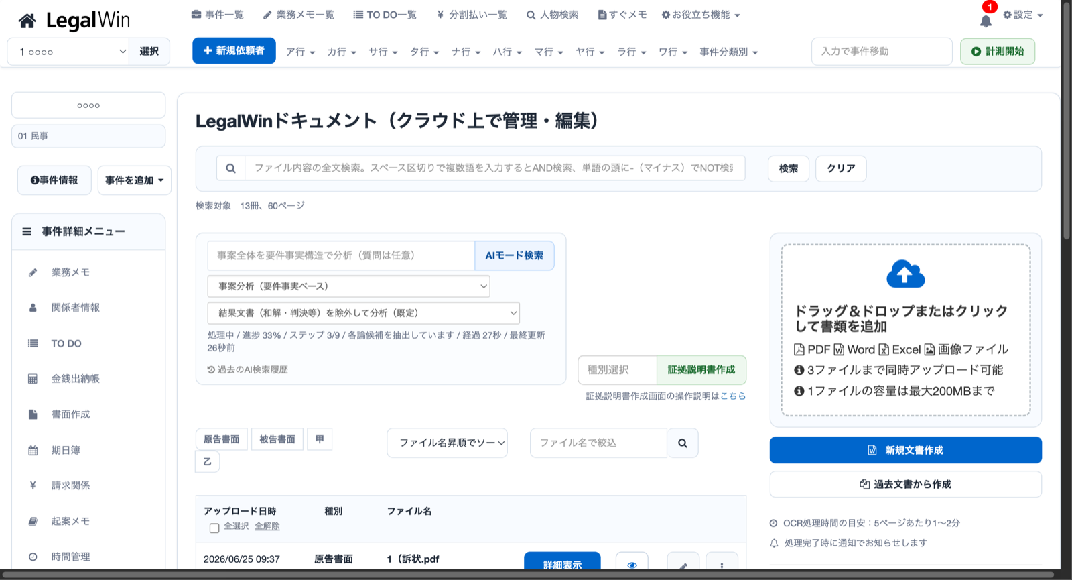Click the TO DO list icon in sidebar

[x=33, y=343]
